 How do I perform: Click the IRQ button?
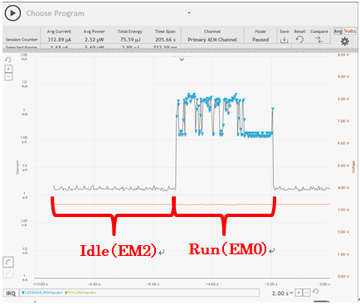(11, 293)
